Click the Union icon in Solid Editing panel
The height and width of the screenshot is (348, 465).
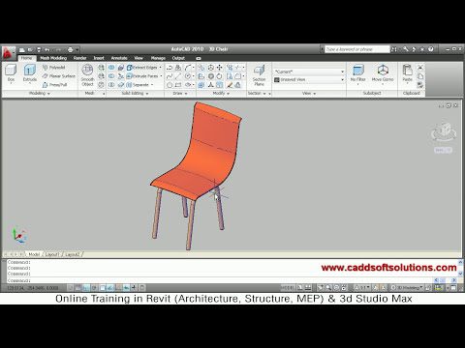point(111,68)
